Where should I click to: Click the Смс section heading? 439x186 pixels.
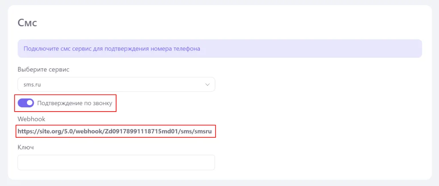coord(27,23)
